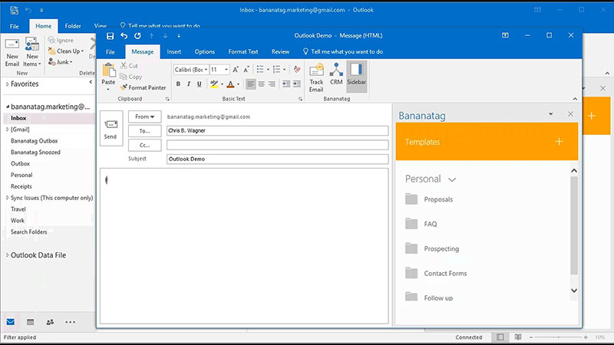Open the Cc address book button
The width and height of the screenshot is (614, 345).
pyautogui.click(x=144, y=145)
